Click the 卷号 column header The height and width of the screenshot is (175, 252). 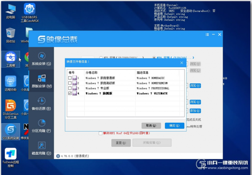(71, 72)
